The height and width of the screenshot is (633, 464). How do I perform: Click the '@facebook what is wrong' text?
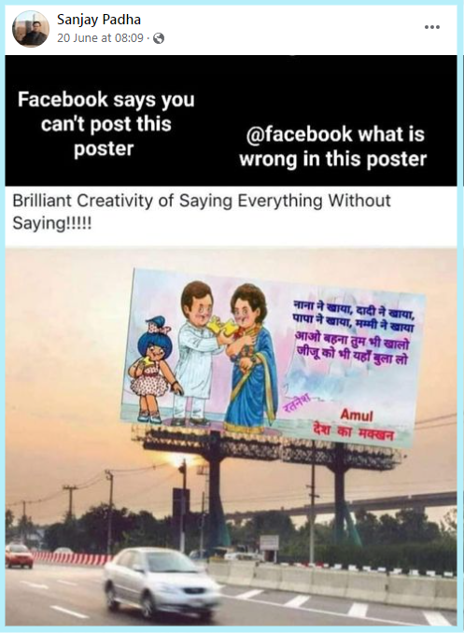click(x=332, y=147)
